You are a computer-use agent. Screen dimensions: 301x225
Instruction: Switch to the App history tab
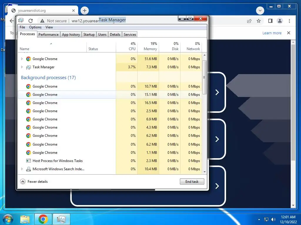71,35
